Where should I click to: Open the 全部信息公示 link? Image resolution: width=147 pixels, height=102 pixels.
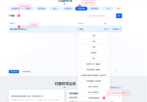pos(116,87)
